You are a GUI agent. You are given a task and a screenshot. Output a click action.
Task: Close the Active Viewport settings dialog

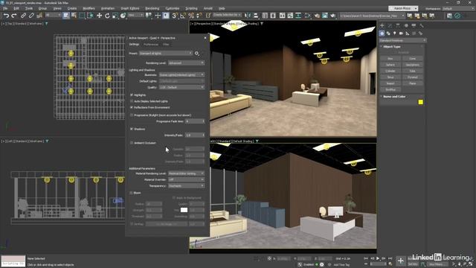click(205, 38)
